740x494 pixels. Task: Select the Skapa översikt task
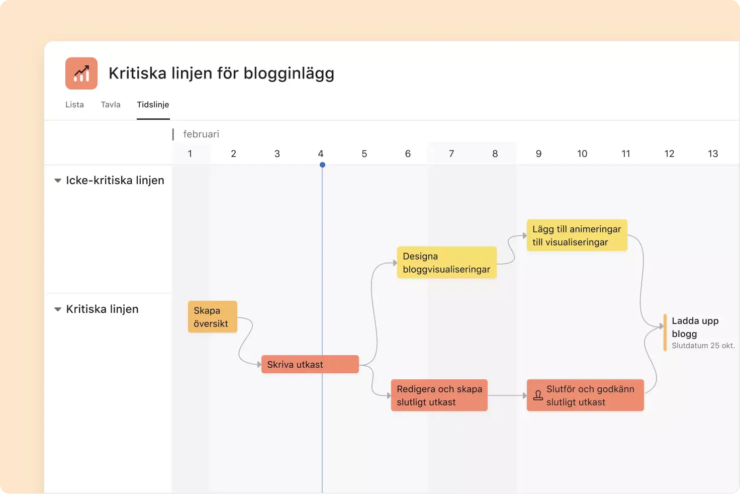click(x=212, y=317)
